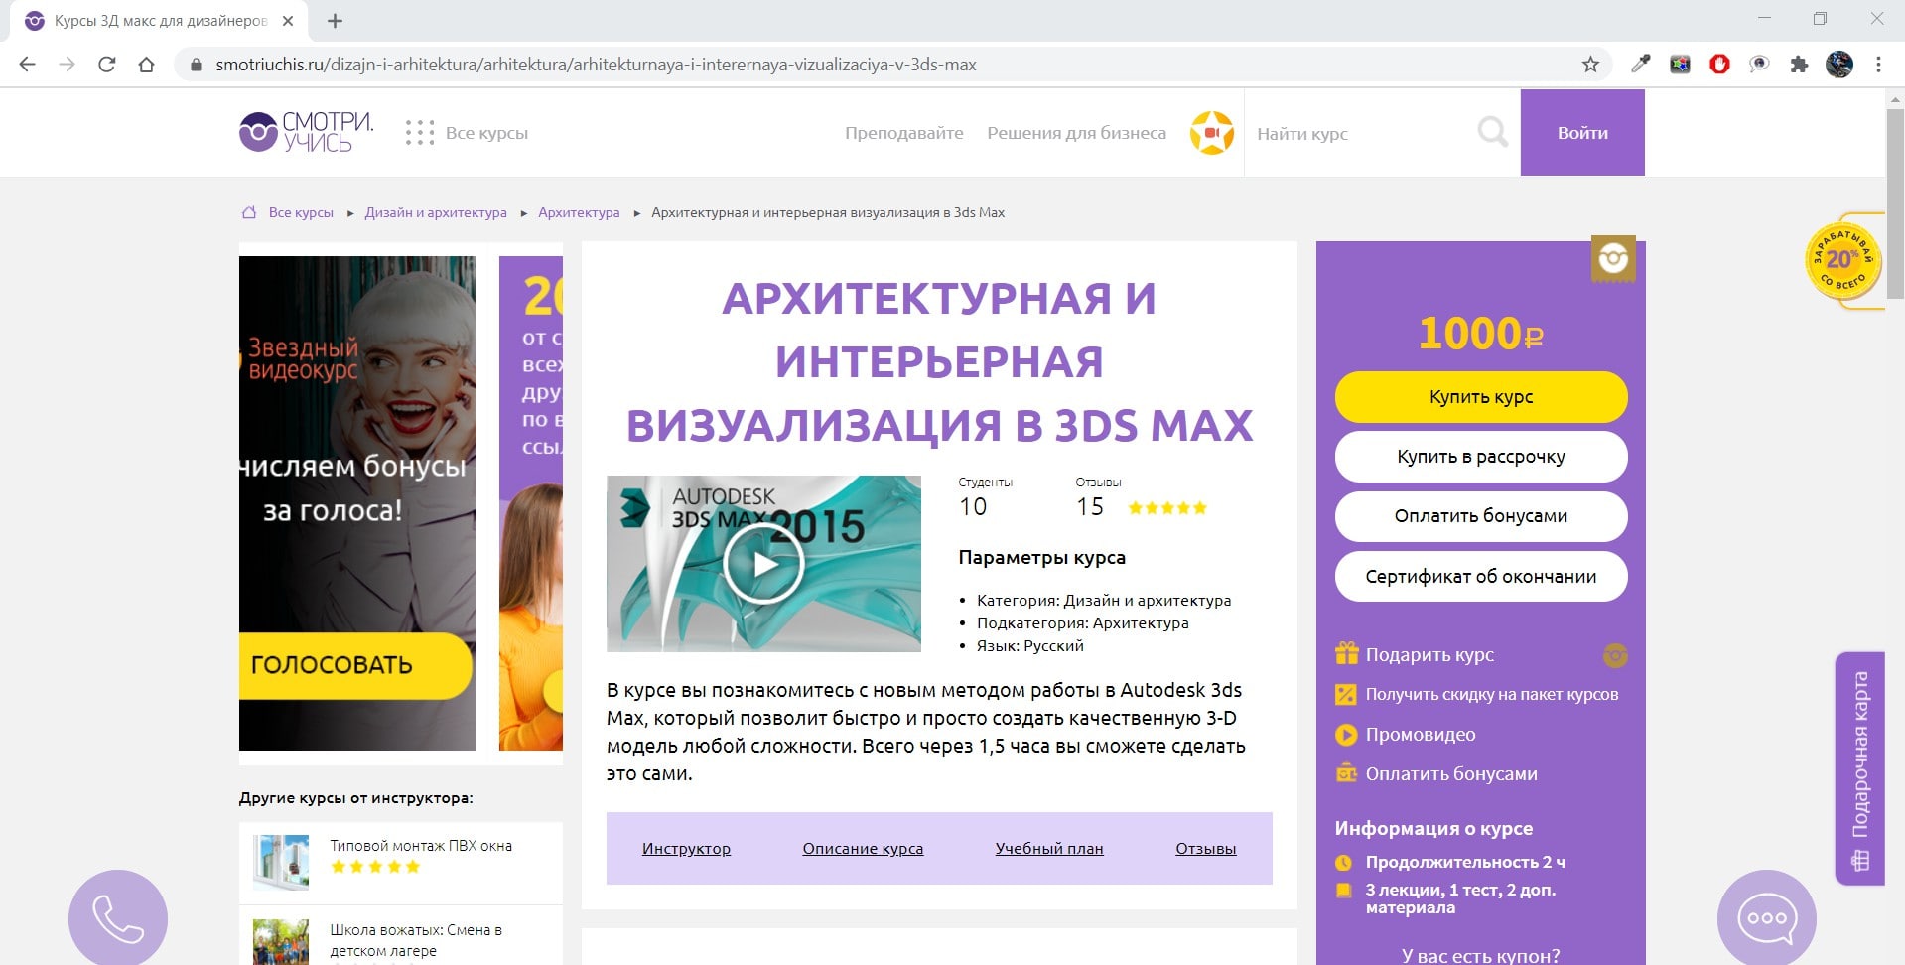Click the colorful square extension icon
The image size is (1905, 965).
(x=1680, y=65)
